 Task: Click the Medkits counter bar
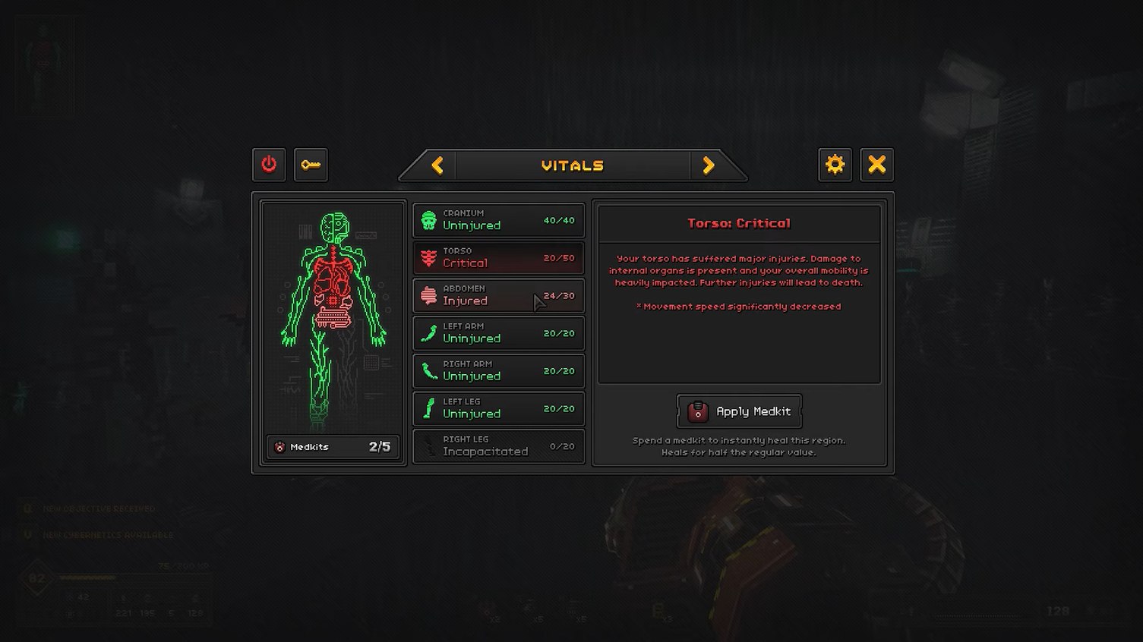(x=333, y=447)
